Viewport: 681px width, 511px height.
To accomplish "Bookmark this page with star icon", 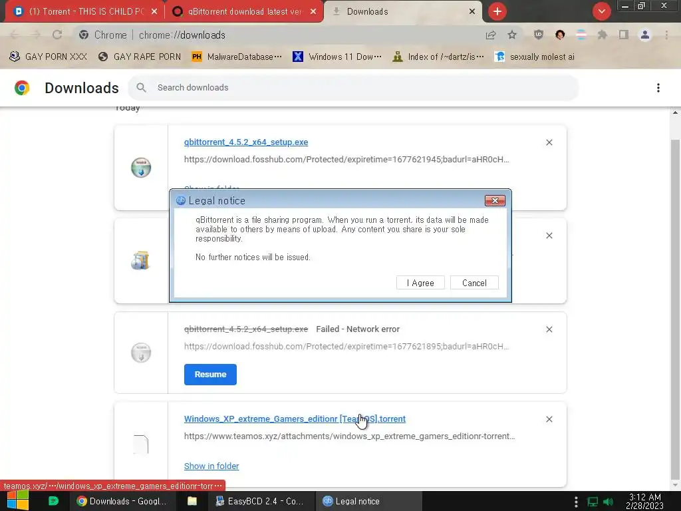I will click(512, 35).
